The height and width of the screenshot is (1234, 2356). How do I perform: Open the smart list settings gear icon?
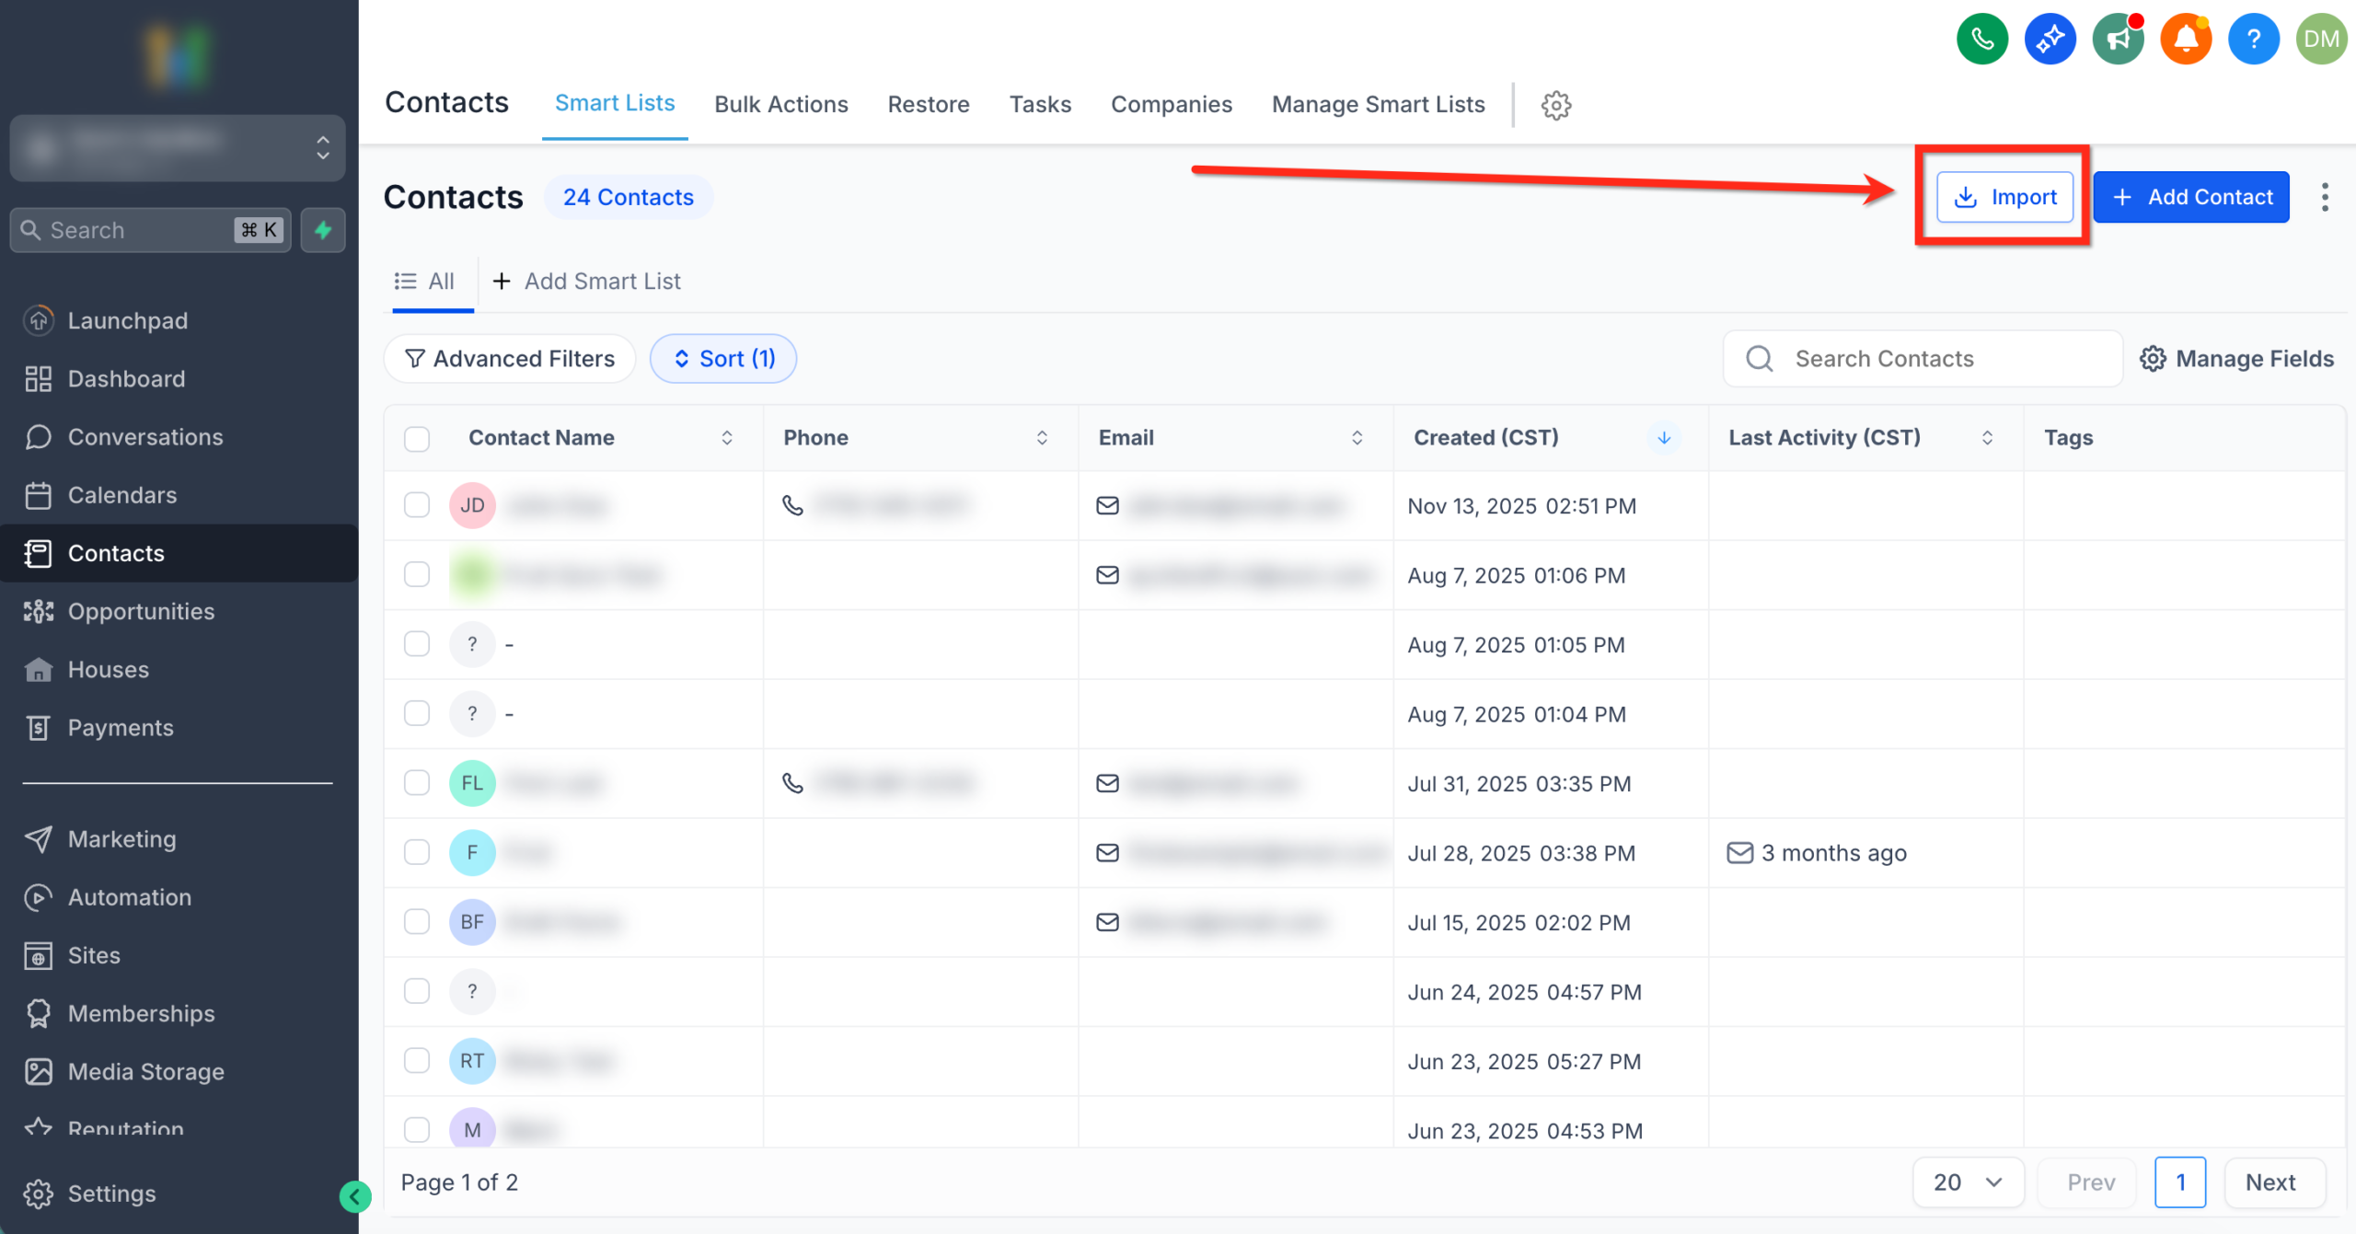tap(1555, 105)
